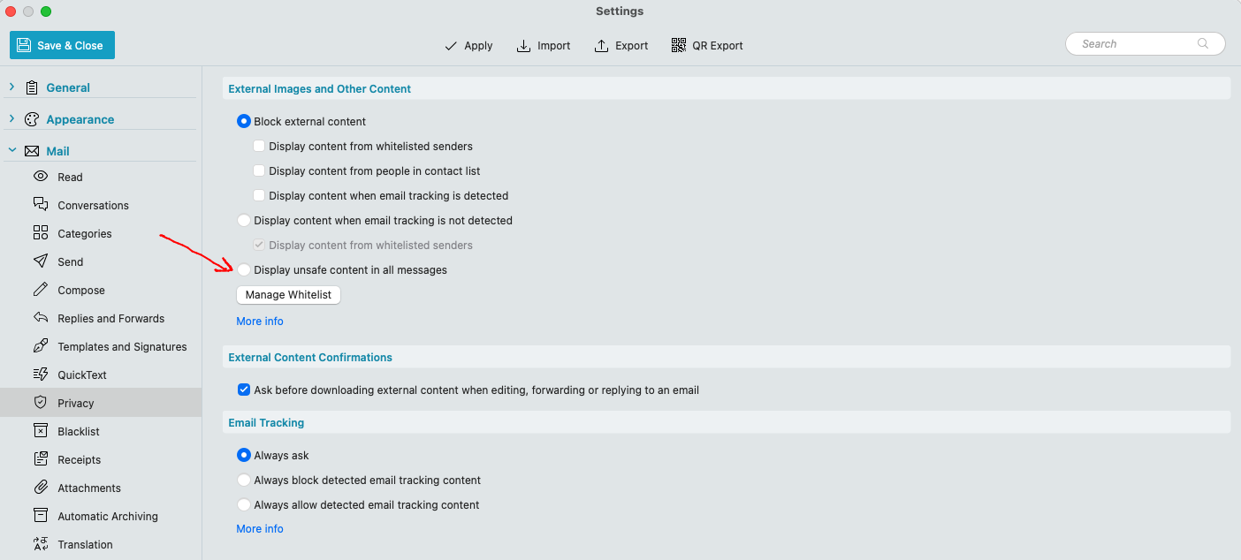This screenshot has width=1241, height=560.
Task: Select Always block detected email tracking content
Action: pos(244,481)
